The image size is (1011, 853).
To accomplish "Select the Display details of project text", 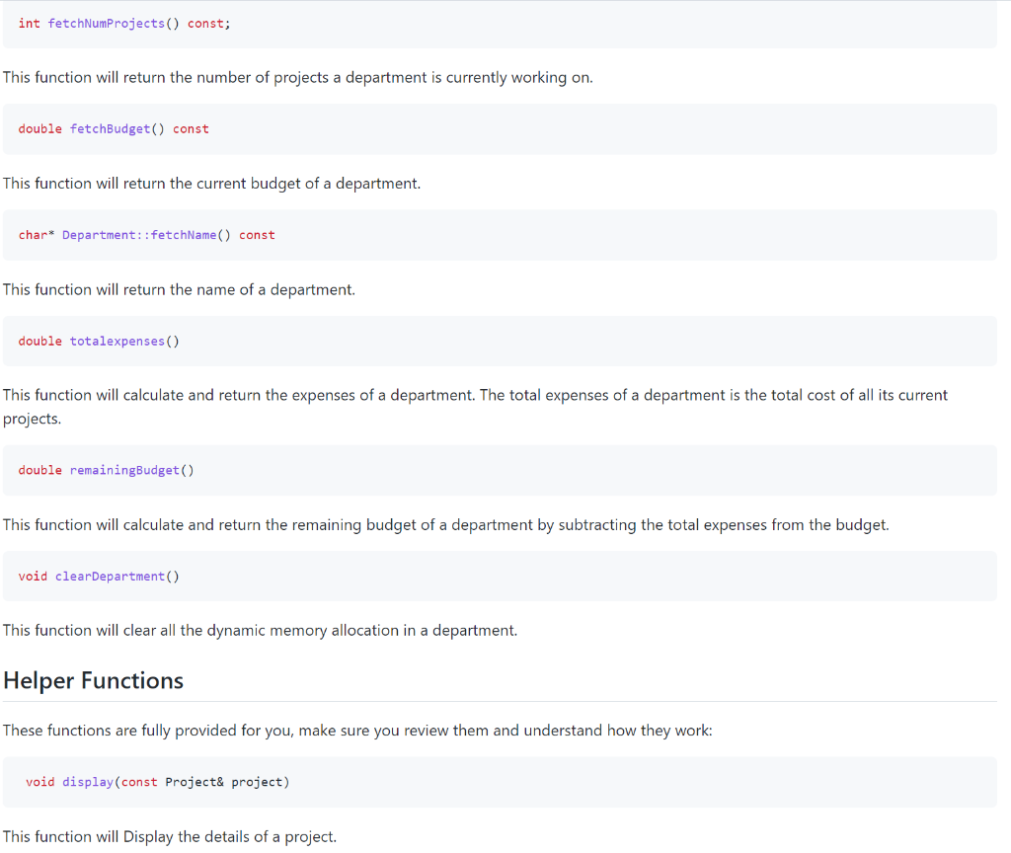I will coord(169,835).
